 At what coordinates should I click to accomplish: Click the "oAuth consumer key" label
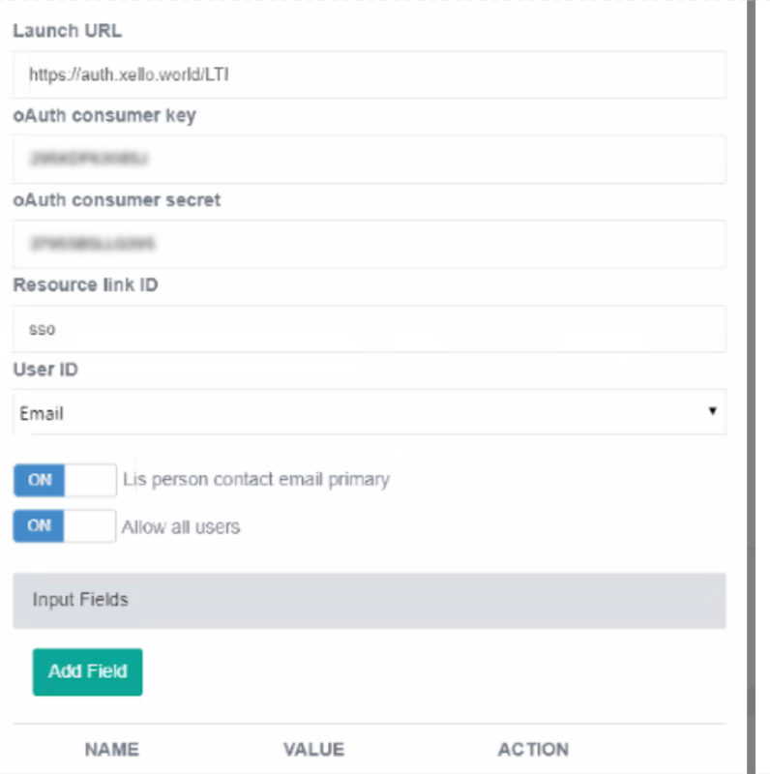point(104,116)
